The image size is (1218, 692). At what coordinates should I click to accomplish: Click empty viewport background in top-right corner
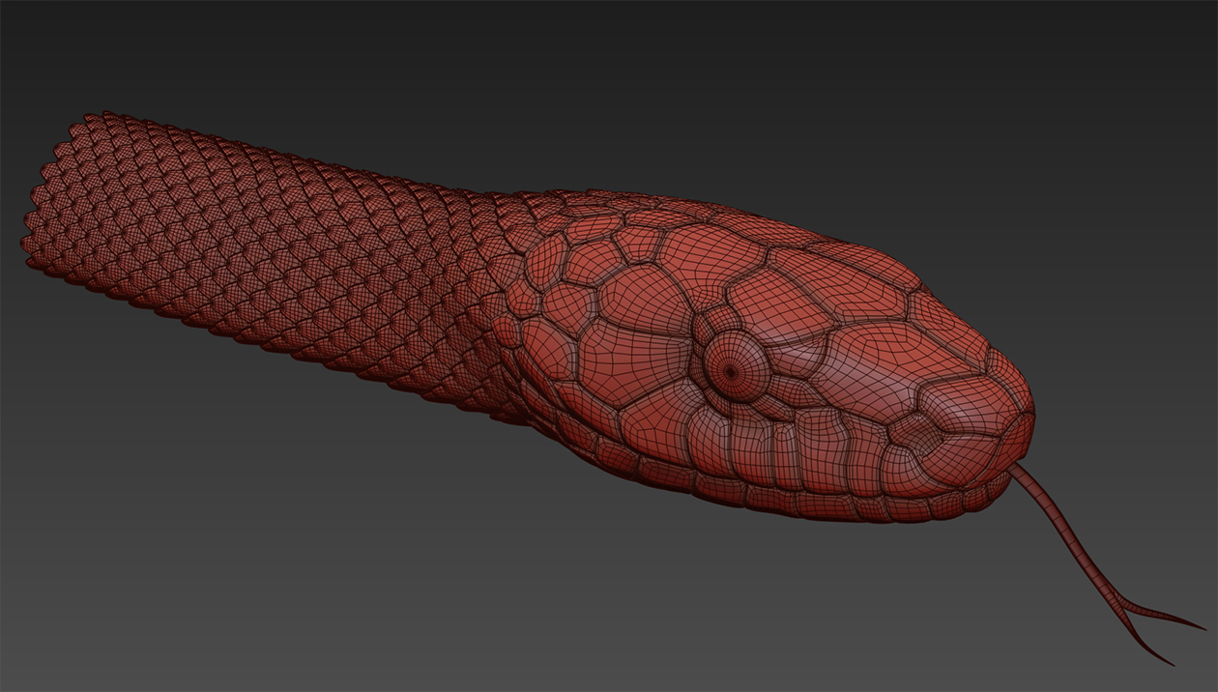pos(1141,58)
